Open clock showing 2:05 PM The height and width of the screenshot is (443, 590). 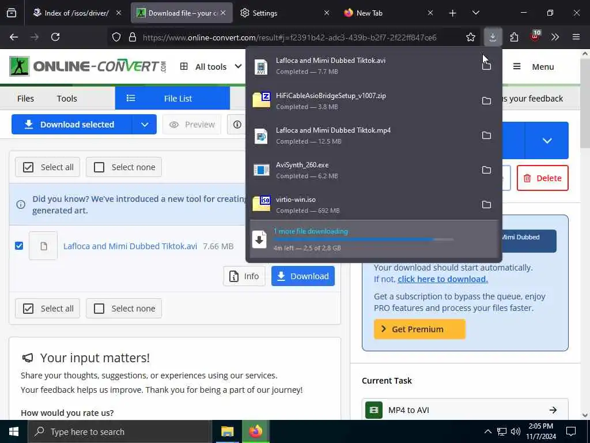540,431
